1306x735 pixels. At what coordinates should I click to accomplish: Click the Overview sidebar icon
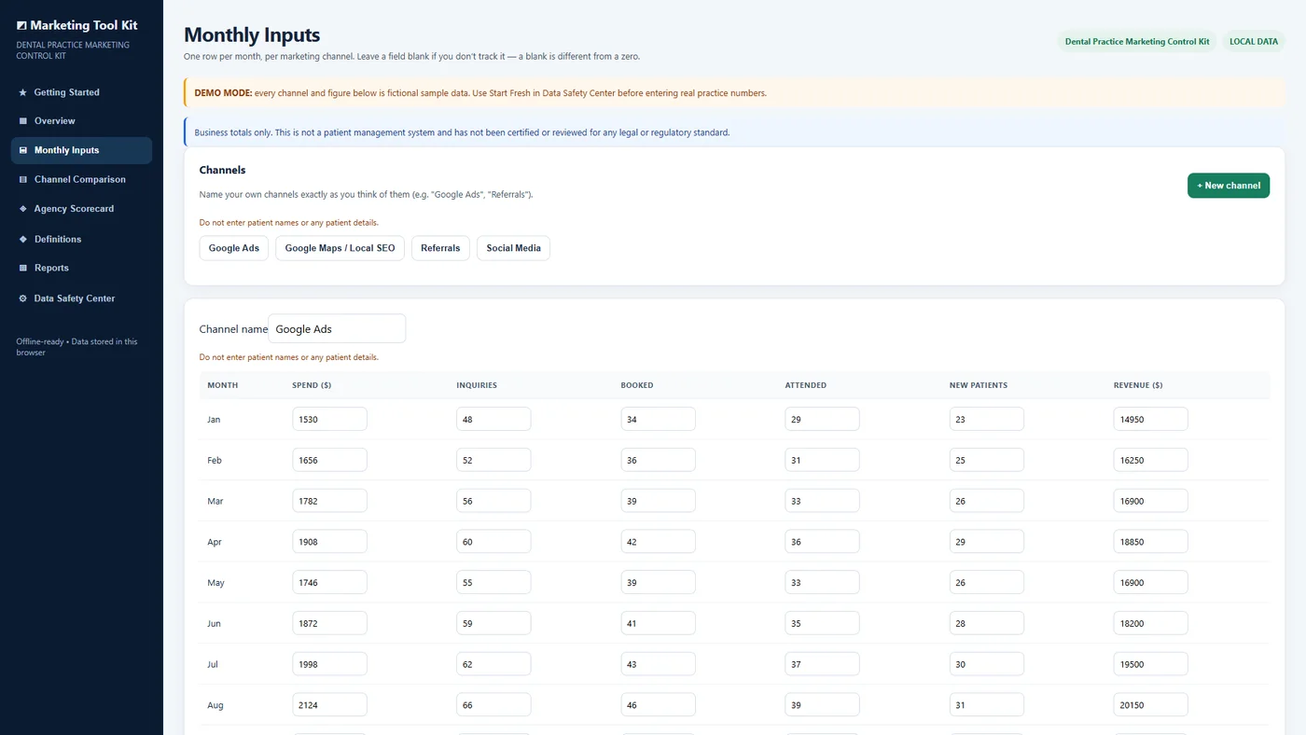(x=22, y=121)
